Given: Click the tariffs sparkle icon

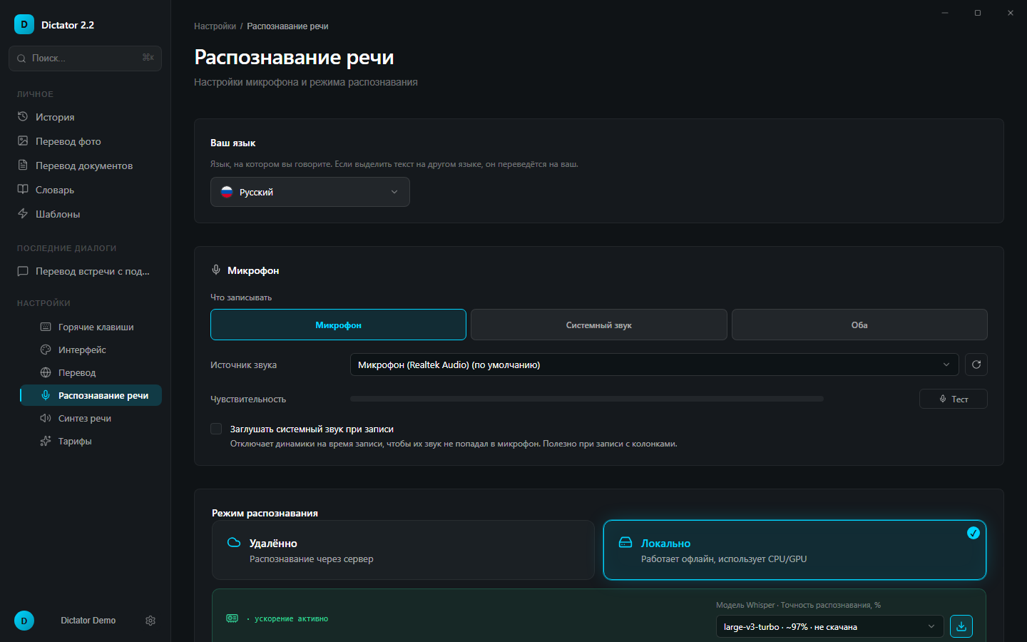Looking at the screenshot, I should [46, 441].
